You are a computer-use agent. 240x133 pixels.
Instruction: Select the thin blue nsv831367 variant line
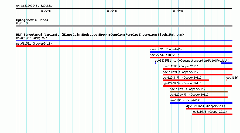[x=124, y=41]
